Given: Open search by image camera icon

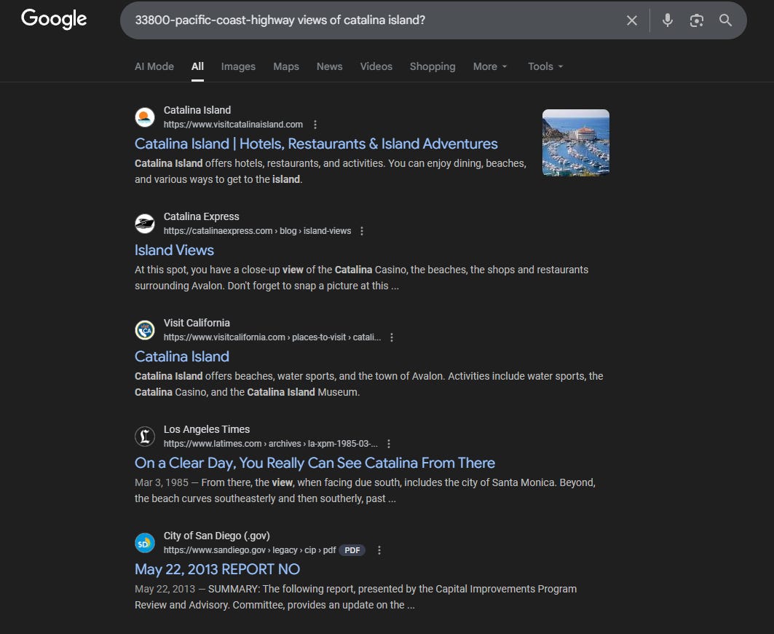Looking at the screenshot, I should (697, 20).
